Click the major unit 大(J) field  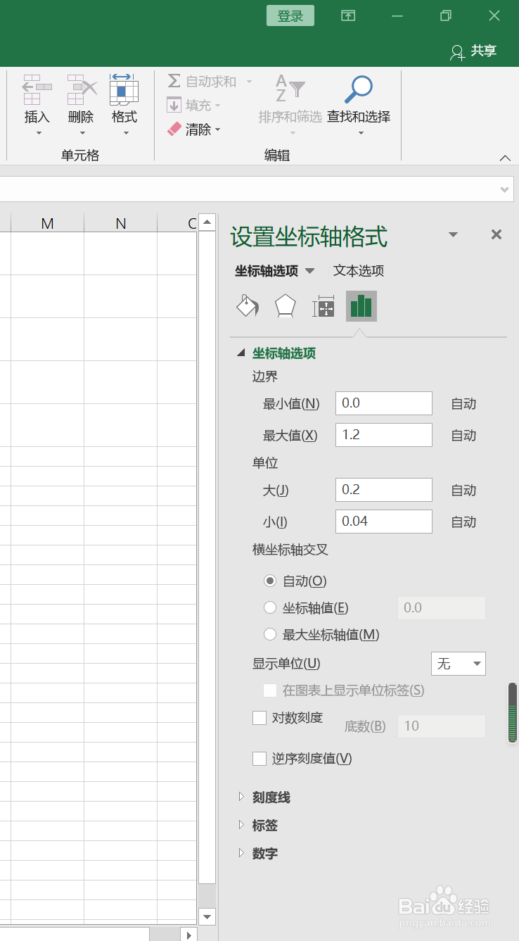[384, 490]
